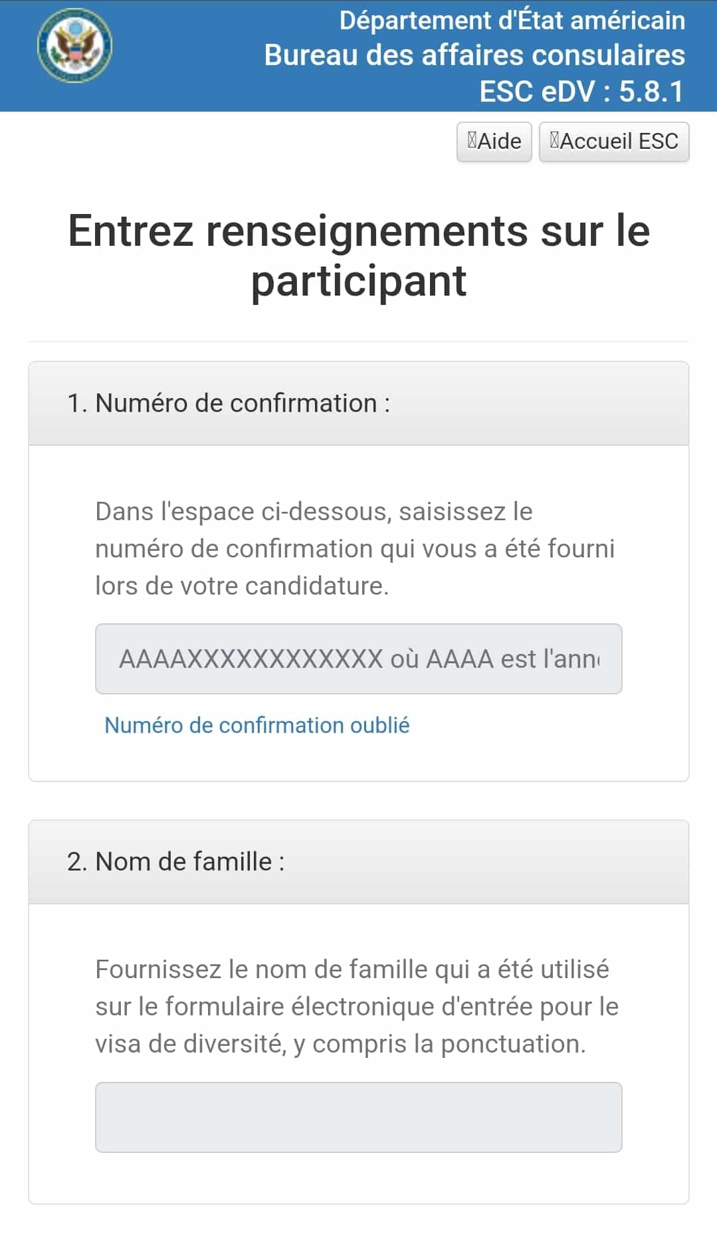Click the confirmation number instructions paragraph
Screen dimensions: 717x1236
355,549
